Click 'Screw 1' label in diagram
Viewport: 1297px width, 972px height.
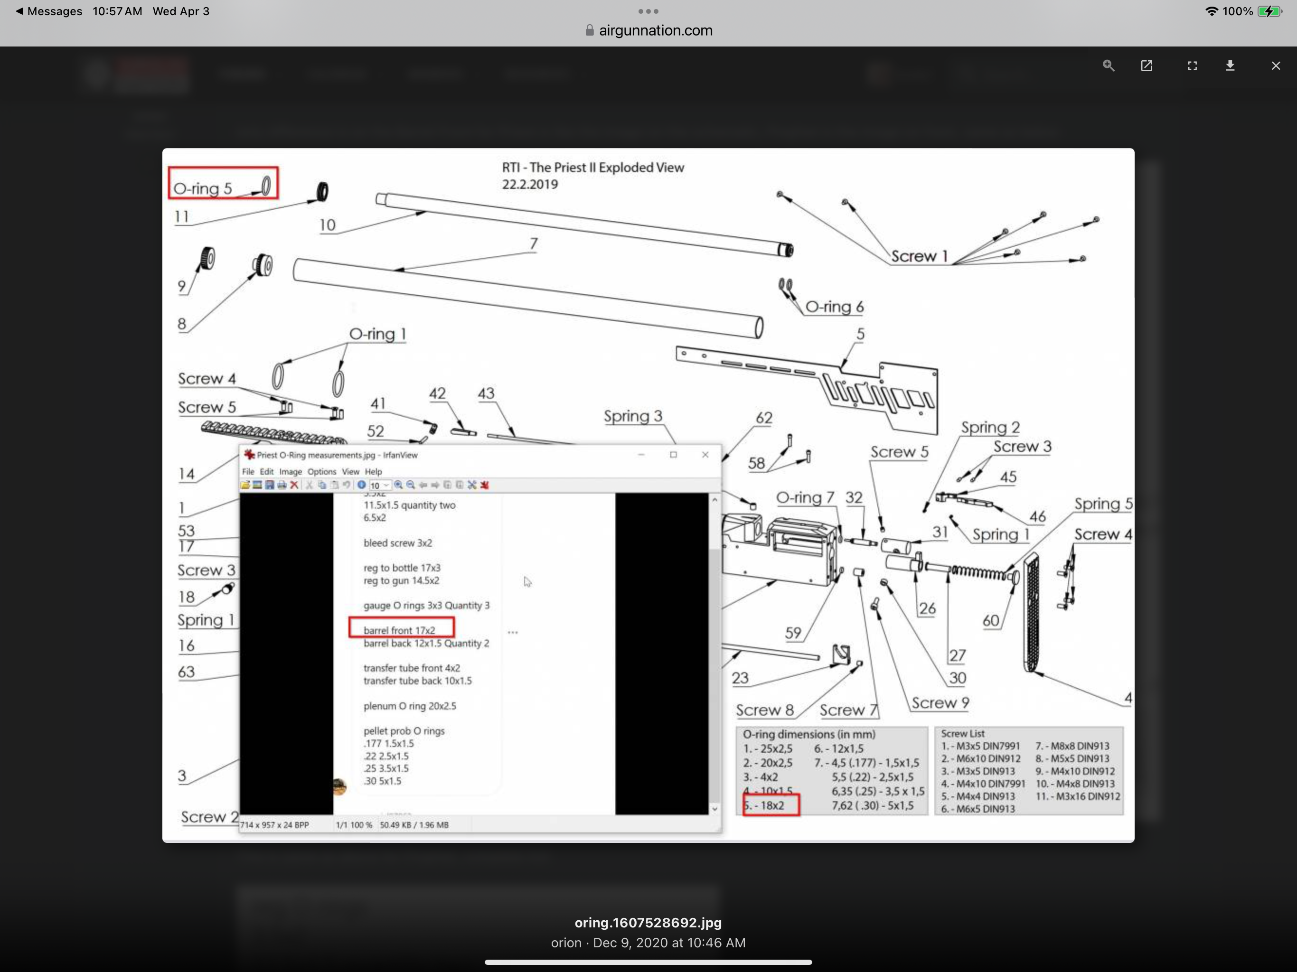(x=920, y=256)
